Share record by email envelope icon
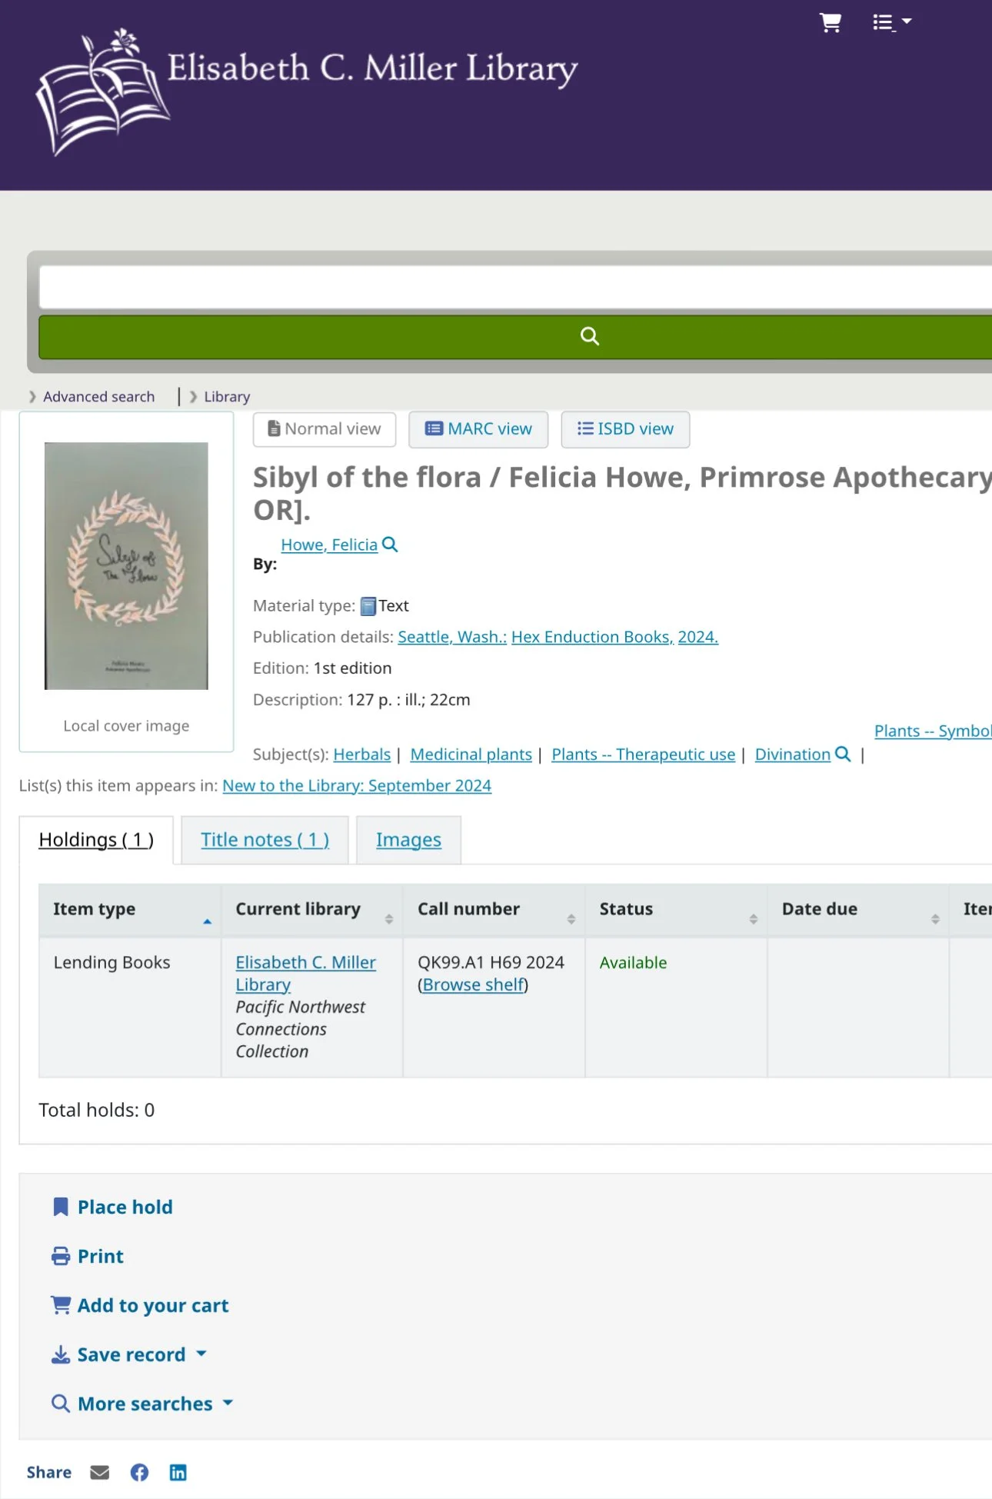 pos(100,1472)
